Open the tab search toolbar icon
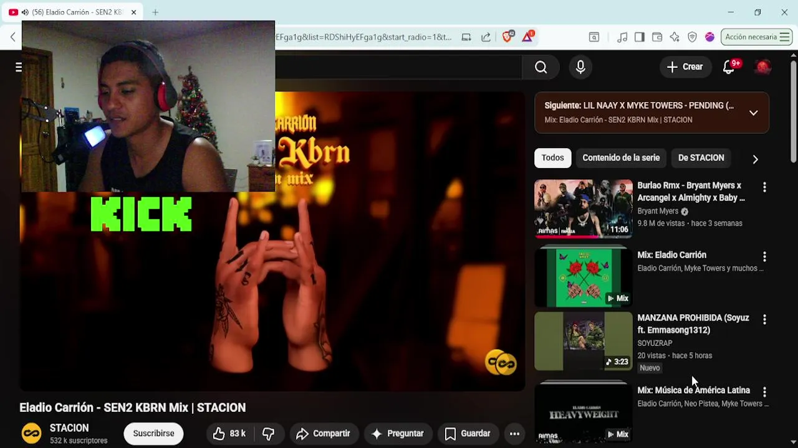 pos(594,37)
